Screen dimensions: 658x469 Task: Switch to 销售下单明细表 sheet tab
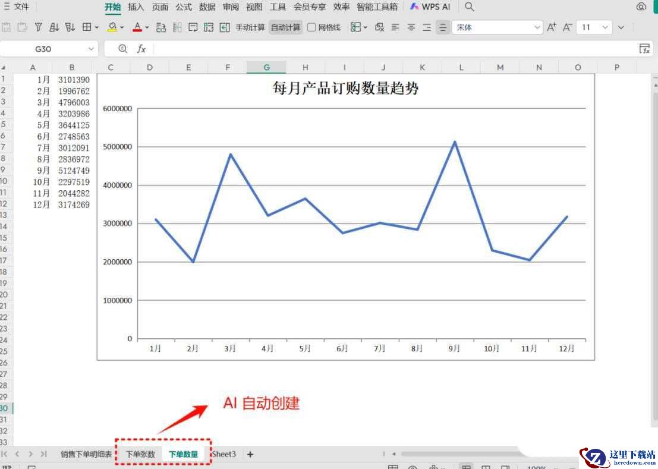[86, 454]
